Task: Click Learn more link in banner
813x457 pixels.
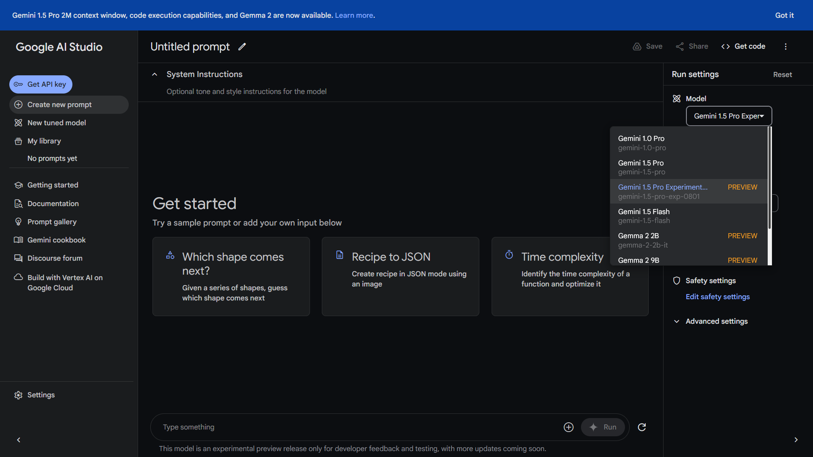Action: click(x=354, y=15)
